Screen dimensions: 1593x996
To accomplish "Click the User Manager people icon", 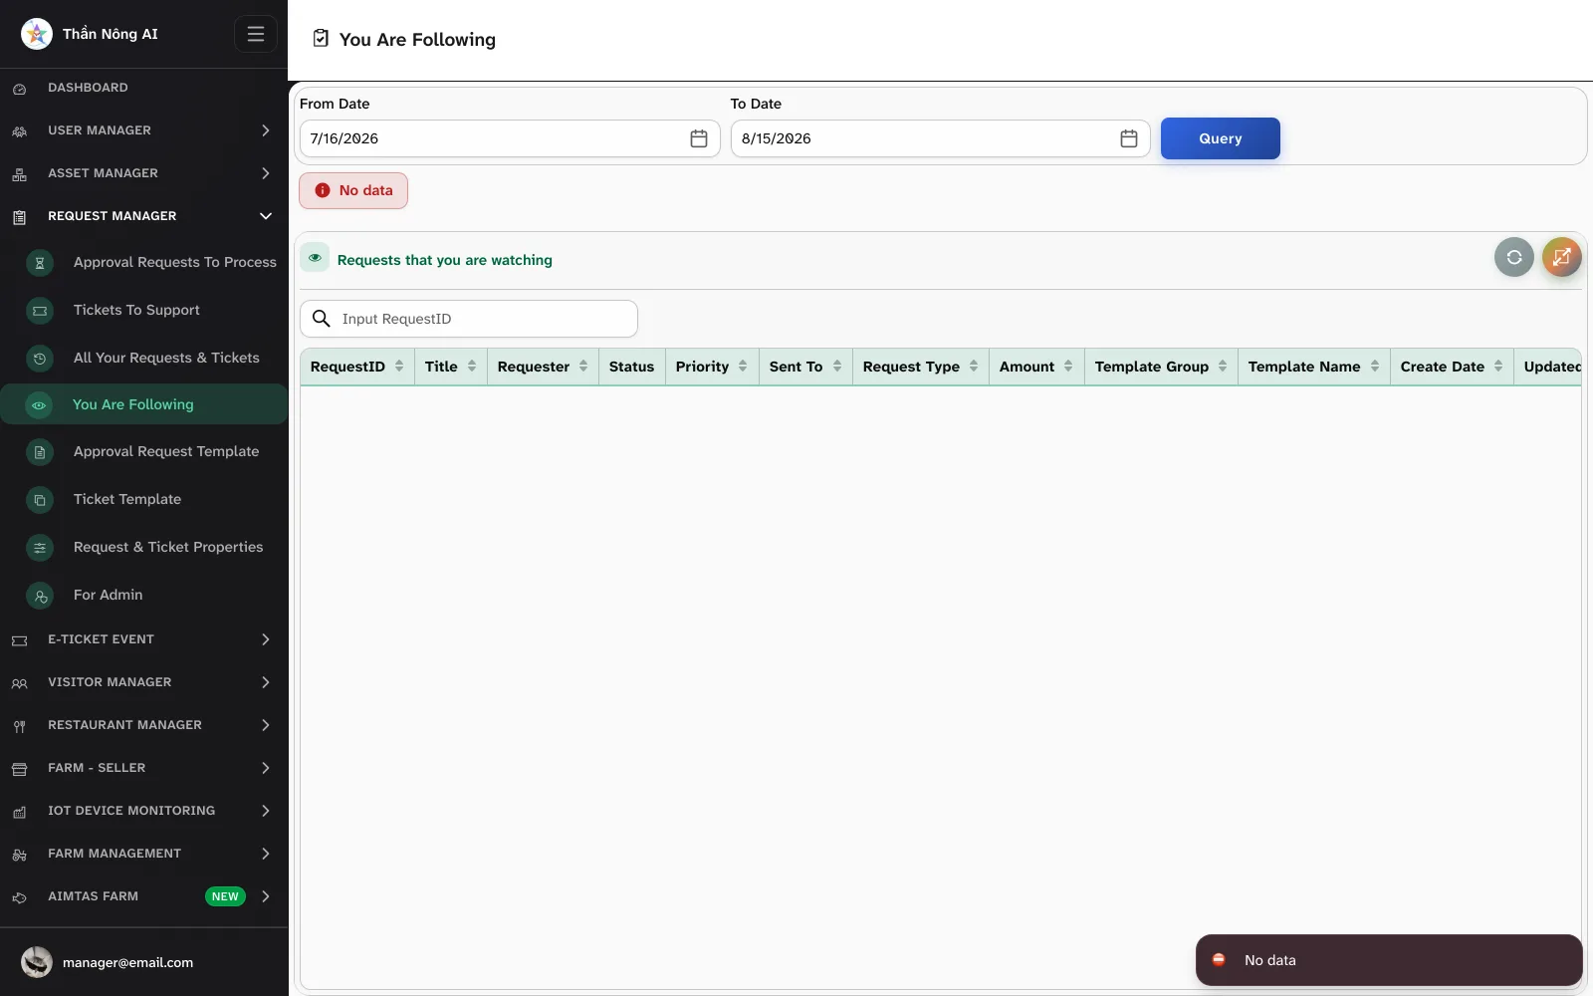I will click(19, 131).
